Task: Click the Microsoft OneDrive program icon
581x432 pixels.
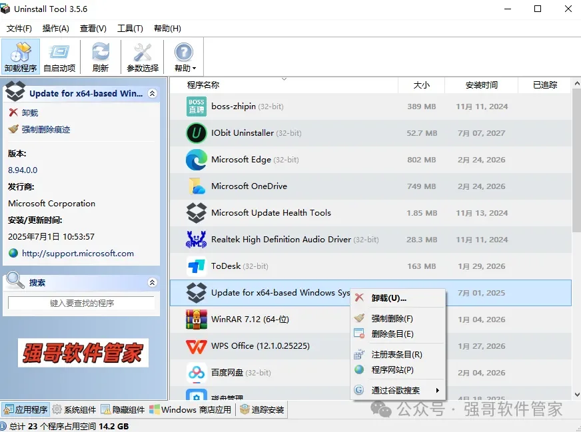Action: pyautogui.click(x=196, y=186)
